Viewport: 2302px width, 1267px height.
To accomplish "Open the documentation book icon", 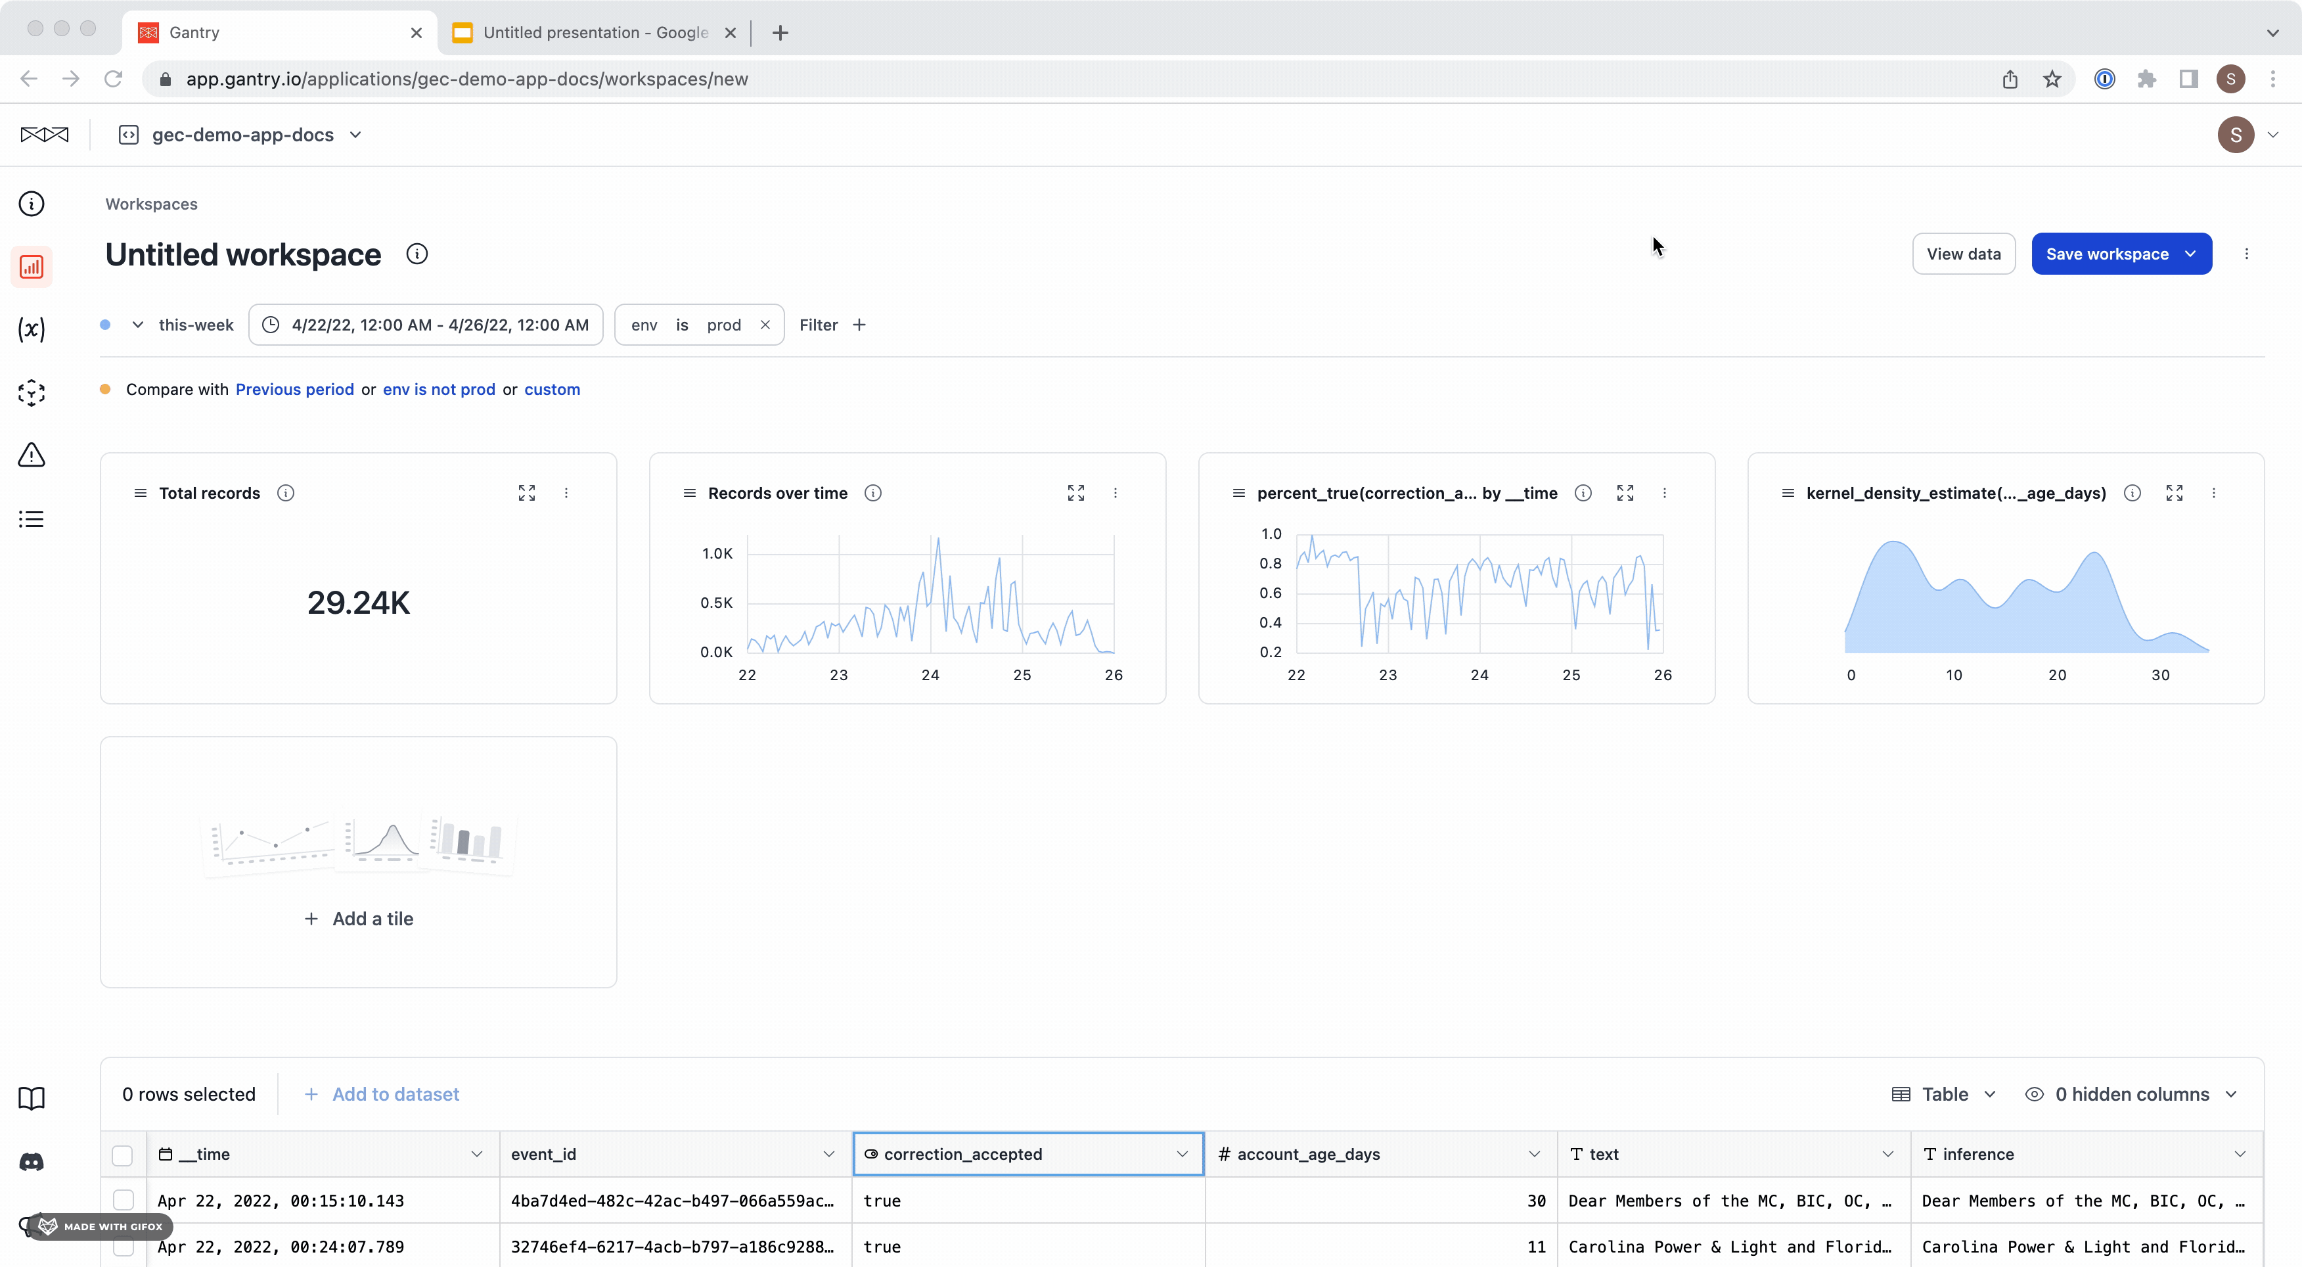I will (x=32, y=1098).
